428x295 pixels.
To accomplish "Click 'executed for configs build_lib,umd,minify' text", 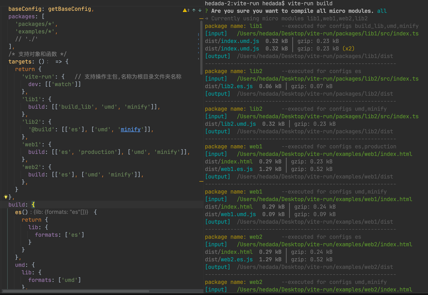I will [350, 26].
